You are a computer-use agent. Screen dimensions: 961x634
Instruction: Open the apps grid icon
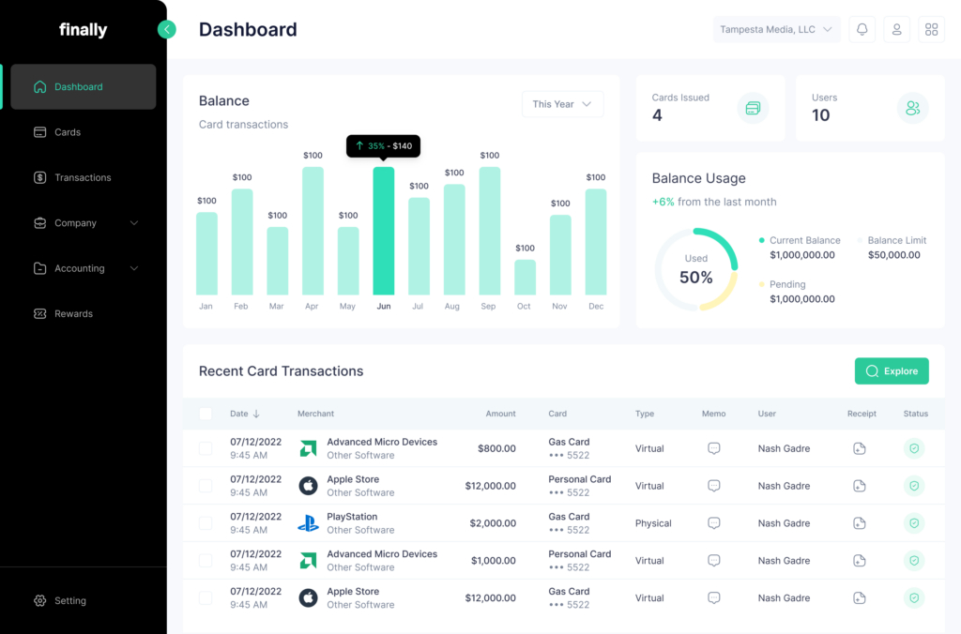tap(931, 30)
